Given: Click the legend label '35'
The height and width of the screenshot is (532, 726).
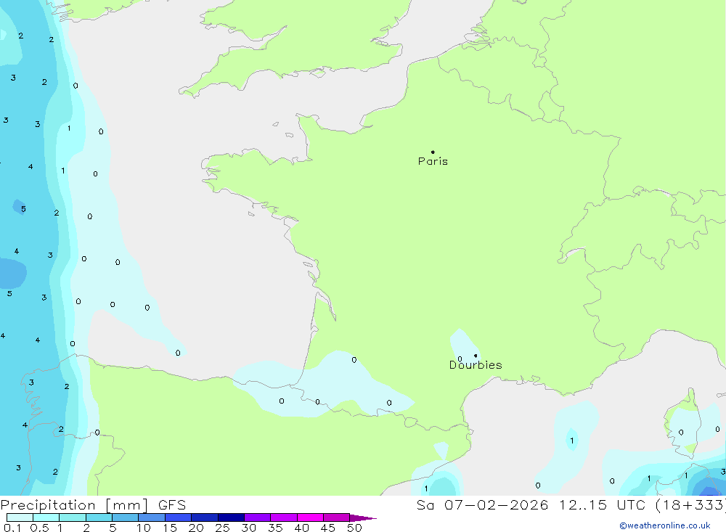Looking at the screenshot, I should tap(275, 528).
